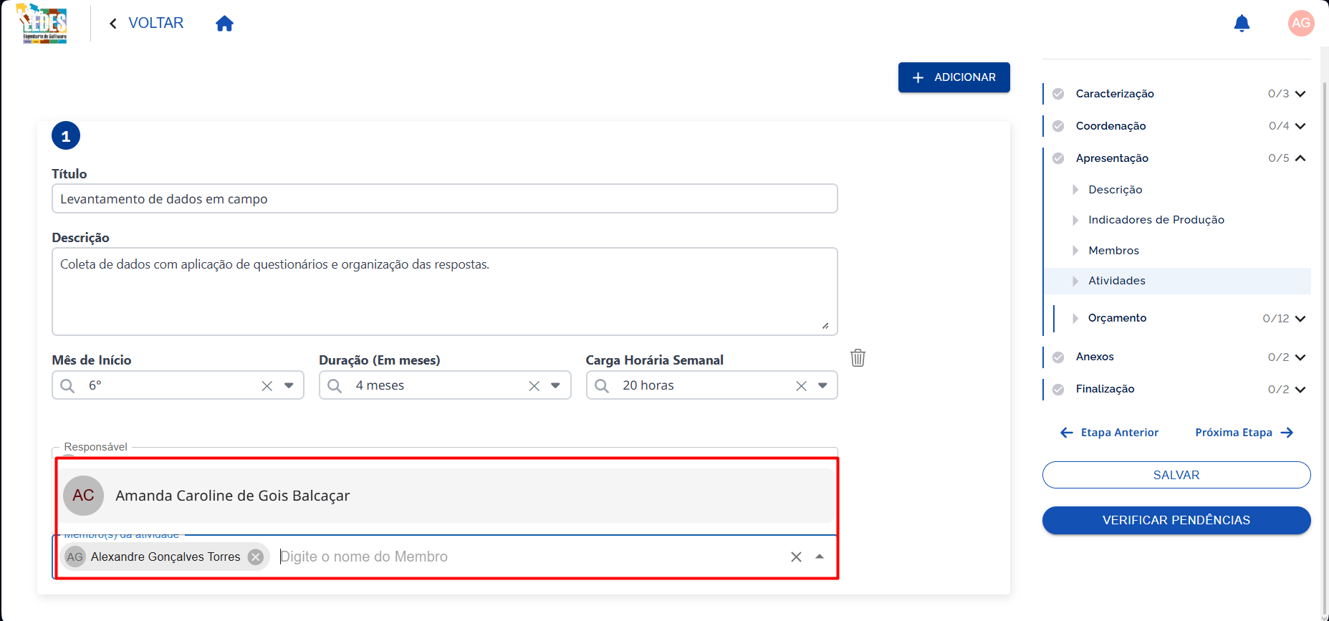
Task: Select Atividades in the sidebar
Action: click(x=1178, y=281)
